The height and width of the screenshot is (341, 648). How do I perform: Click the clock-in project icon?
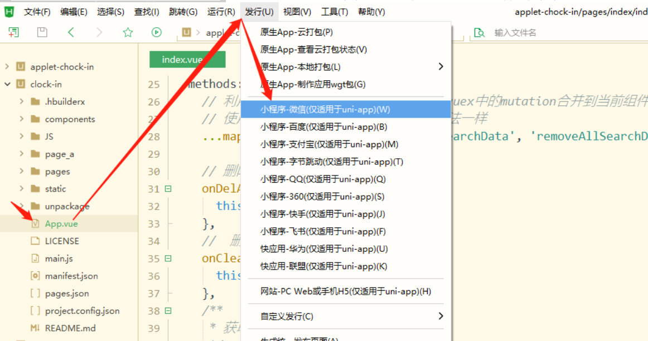[21, 84]
